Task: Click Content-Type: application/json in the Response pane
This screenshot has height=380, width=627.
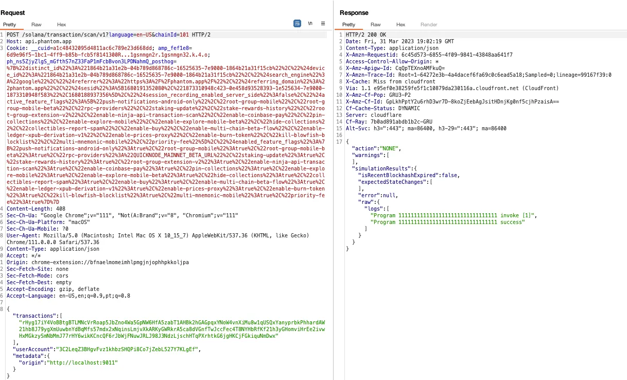Action: [x=392, y=48]
